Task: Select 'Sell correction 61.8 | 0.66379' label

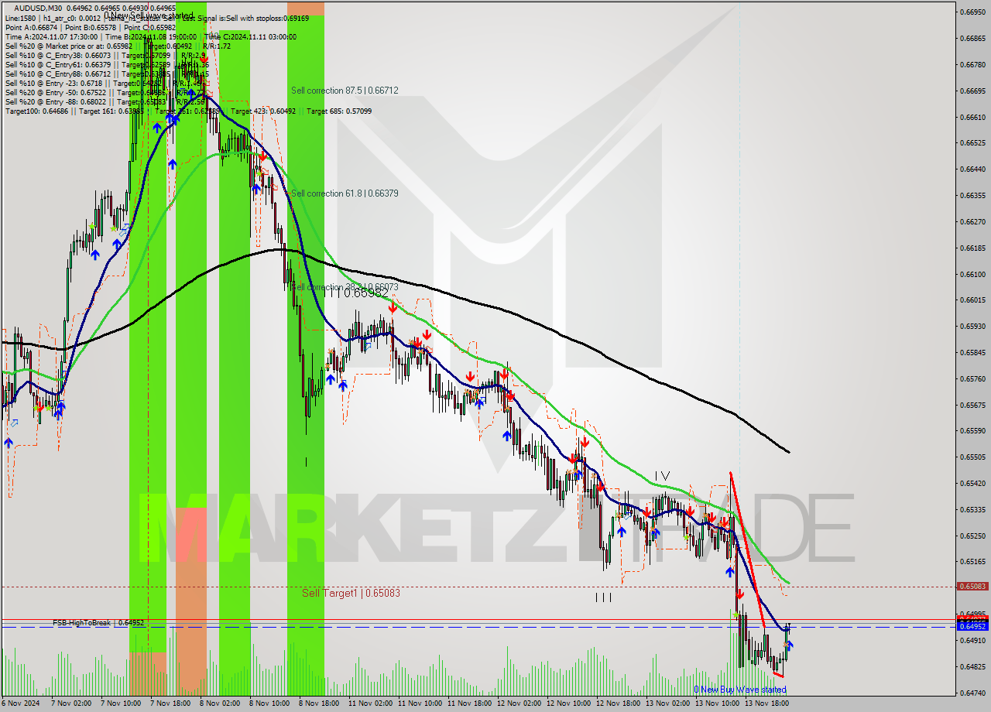Action: point(345,193)
